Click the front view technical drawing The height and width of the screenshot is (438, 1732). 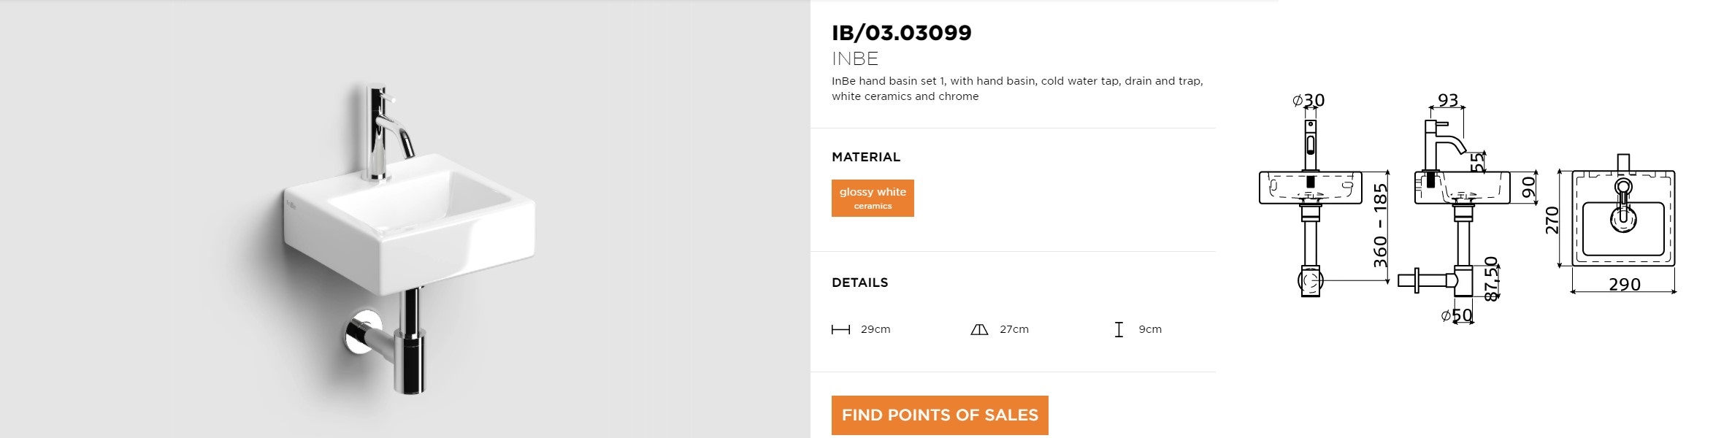coord(1323,197)
